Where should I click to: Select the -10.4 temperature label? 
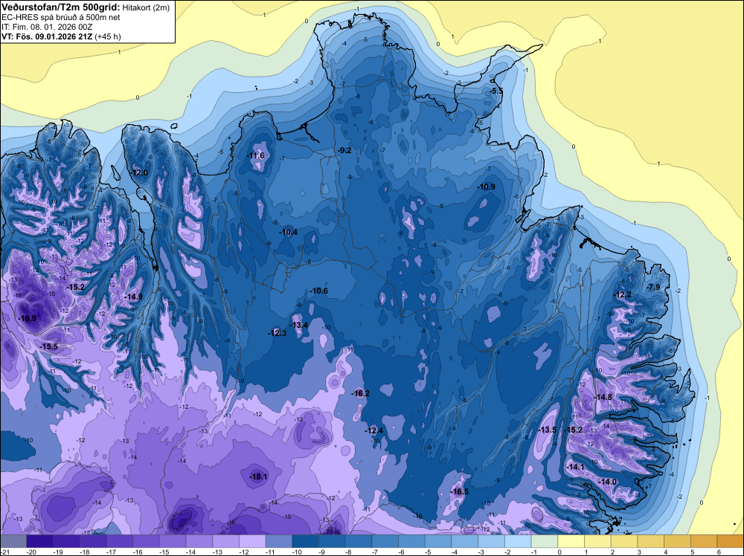click(x=289, y=232)
